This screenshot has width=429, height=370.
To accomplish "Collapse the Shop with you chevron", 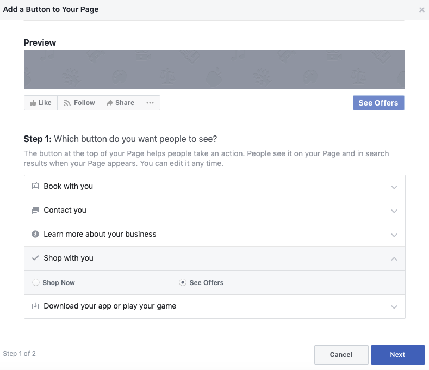I will click(394, 258).
